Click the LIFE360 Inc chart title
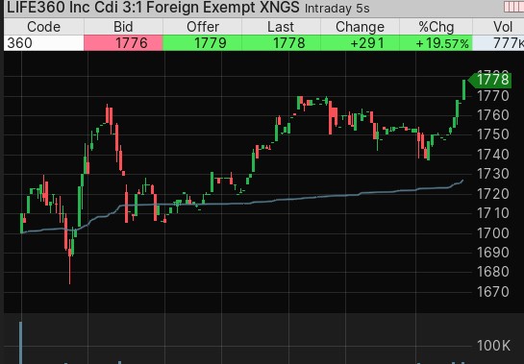 coord(153,8)
